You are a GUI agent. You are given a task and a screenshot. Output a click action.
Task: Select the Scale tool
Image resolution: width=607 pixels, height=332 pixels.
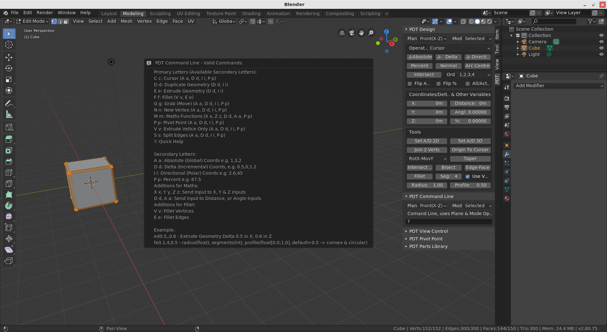coord(9,79)
